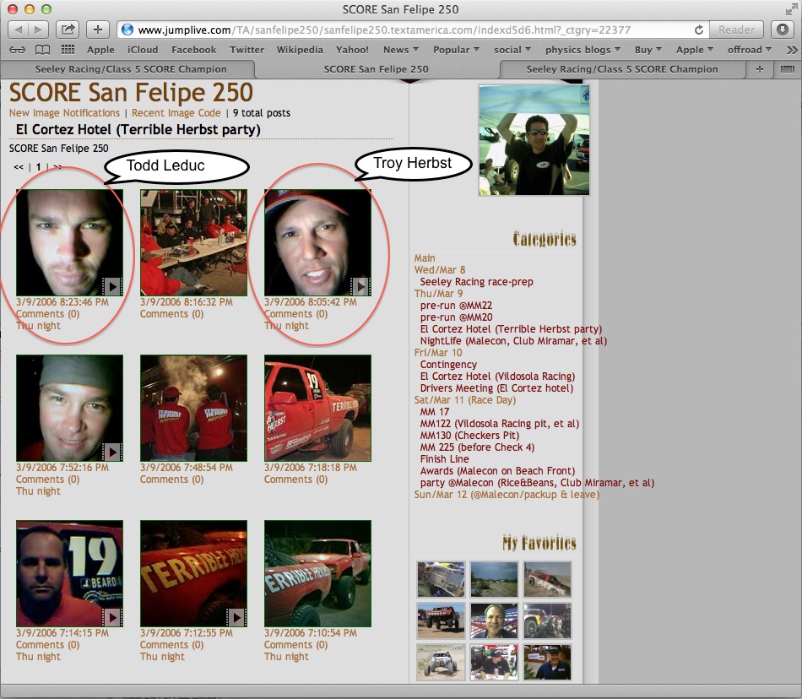
Task: Click the URL address field
Action: [x=405, y=30]
